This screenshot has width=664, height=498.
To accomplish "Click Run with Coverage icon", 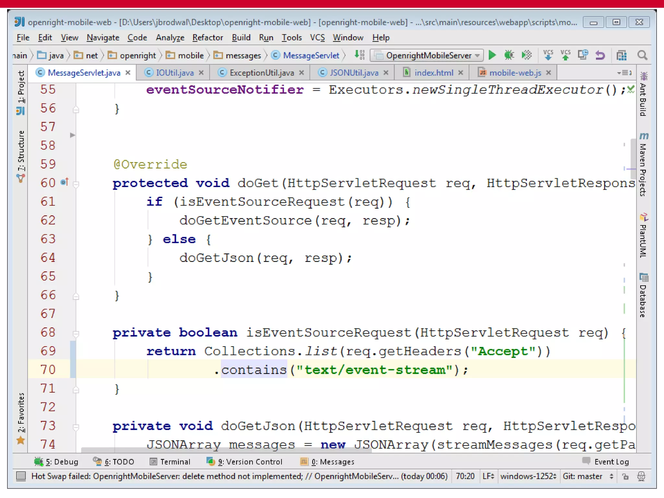I will tap(527, 55).
